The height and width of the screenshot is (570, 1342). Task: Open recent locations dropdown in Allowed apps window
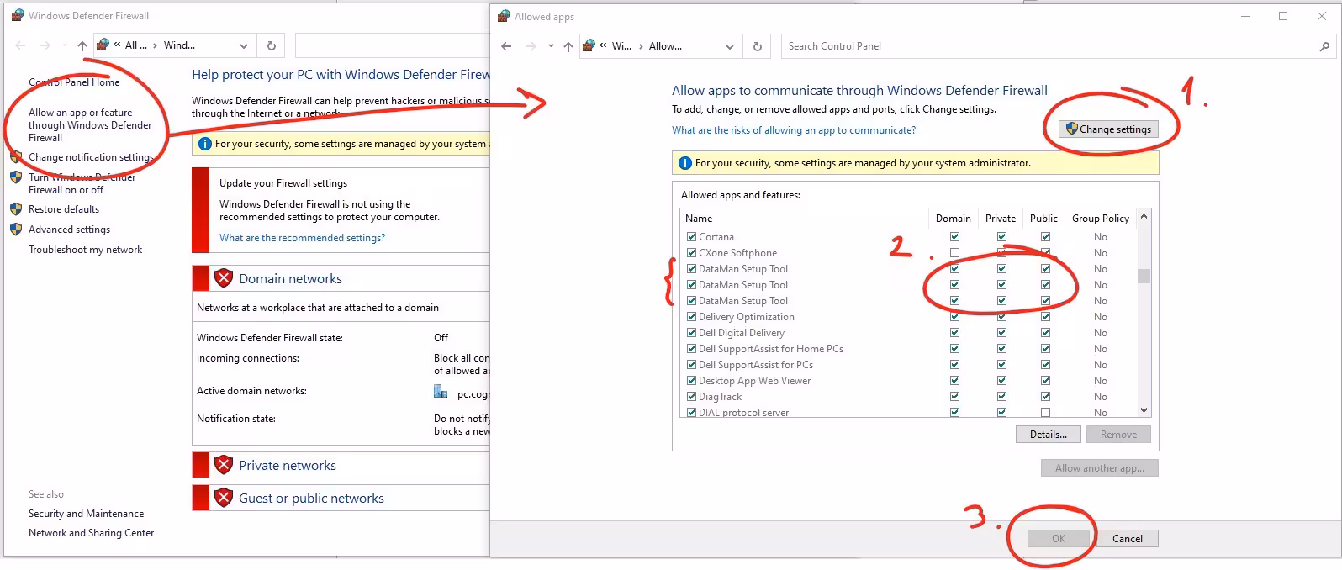(x=551, y=46)
